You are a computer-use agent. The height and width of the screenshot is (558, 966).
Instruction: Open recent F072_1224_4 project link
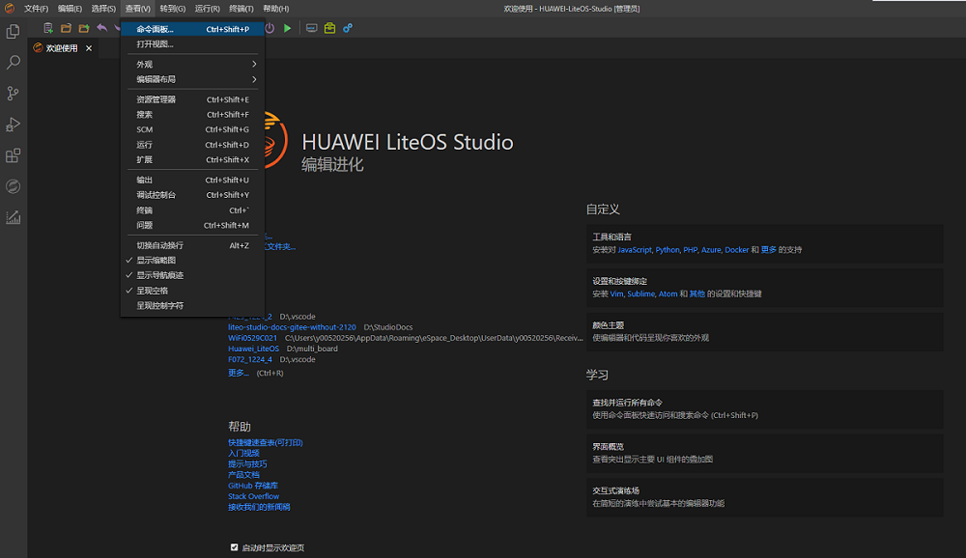coord(249,359)
